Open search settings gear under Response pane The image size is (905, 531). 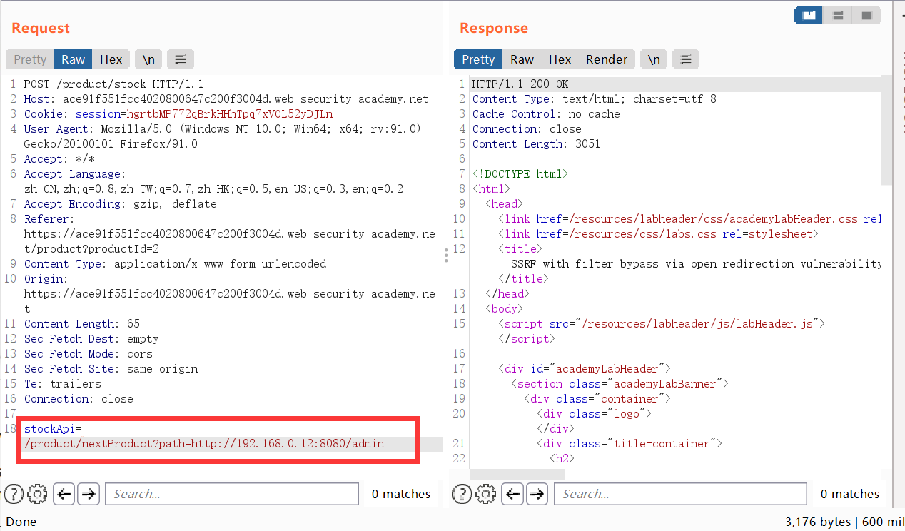click(x=485, y=493)
